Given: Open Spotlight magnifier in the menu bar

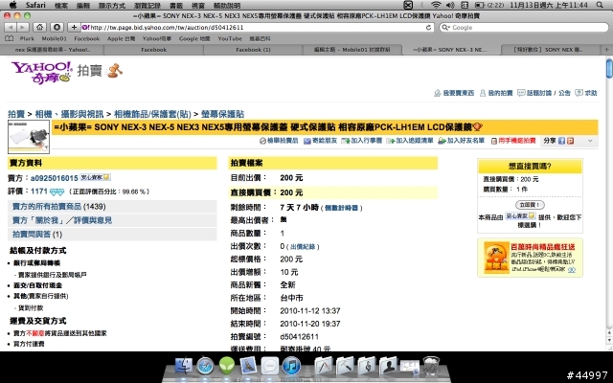Looking at the screenshot, I should click(x=600, y=5).
